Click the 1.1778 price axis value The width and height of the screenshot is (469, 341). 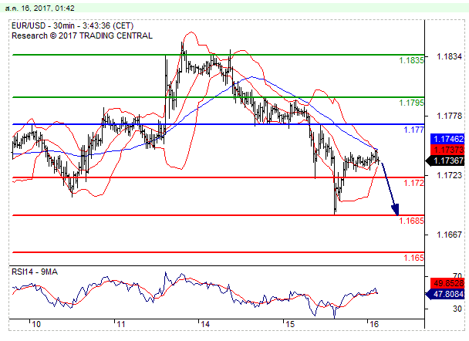click(449, 116)
